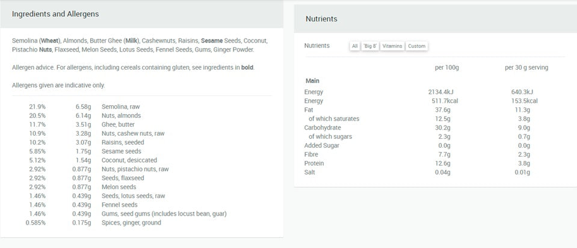Click the Fennel seeds ingredient row
Viewport: 577px width, 248px height.
119,205
